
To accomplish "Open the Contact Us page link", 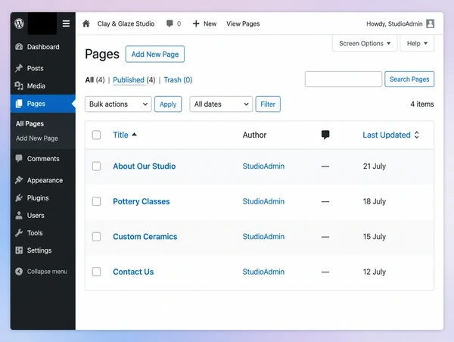I will pos(133,272).
